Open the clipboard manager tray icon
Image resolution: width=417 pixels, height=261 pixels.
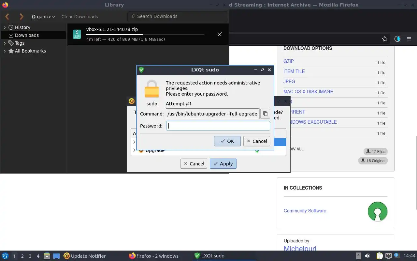[x=380, y=256]
